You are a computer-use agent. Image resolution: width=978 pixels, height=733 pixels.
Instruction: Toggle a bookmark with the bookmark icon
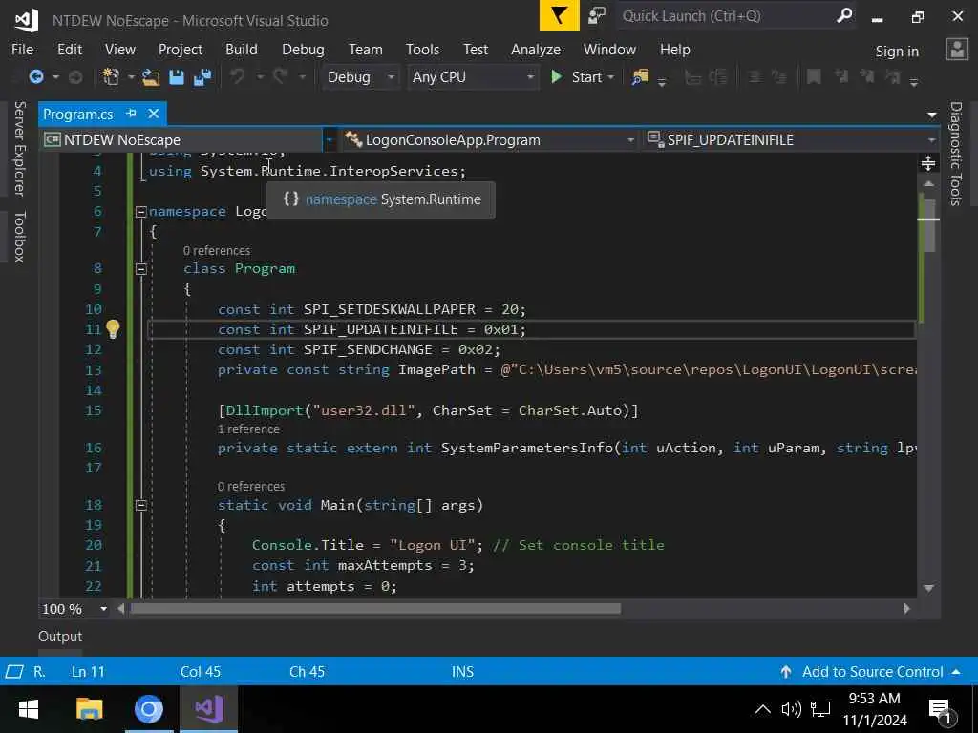[814, 76]
